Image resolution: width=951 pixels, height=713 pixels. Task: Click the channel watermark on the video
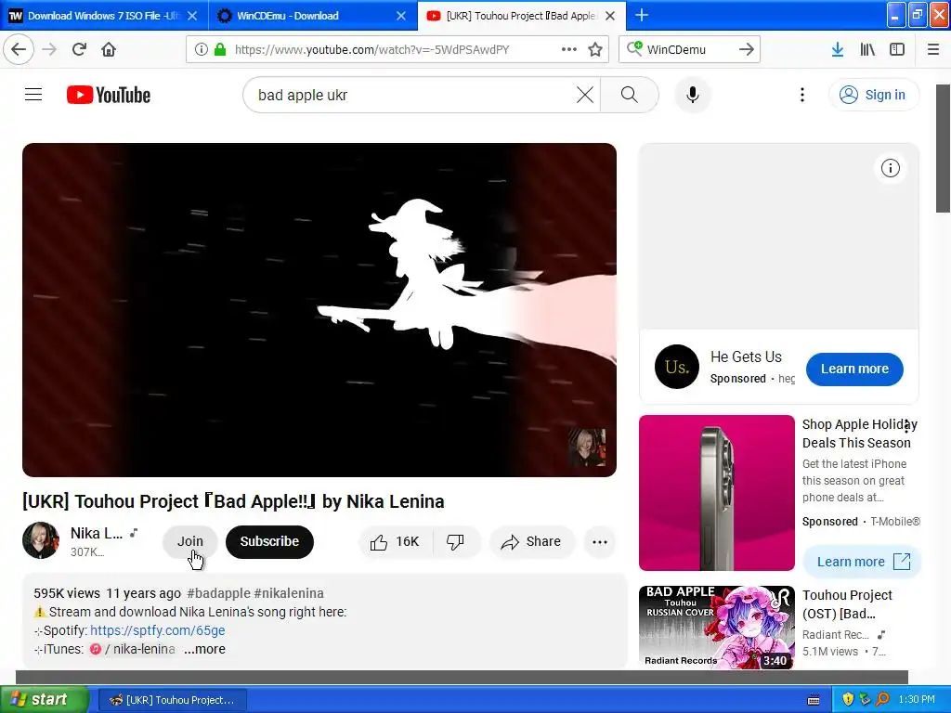click(x=587, y=447)
